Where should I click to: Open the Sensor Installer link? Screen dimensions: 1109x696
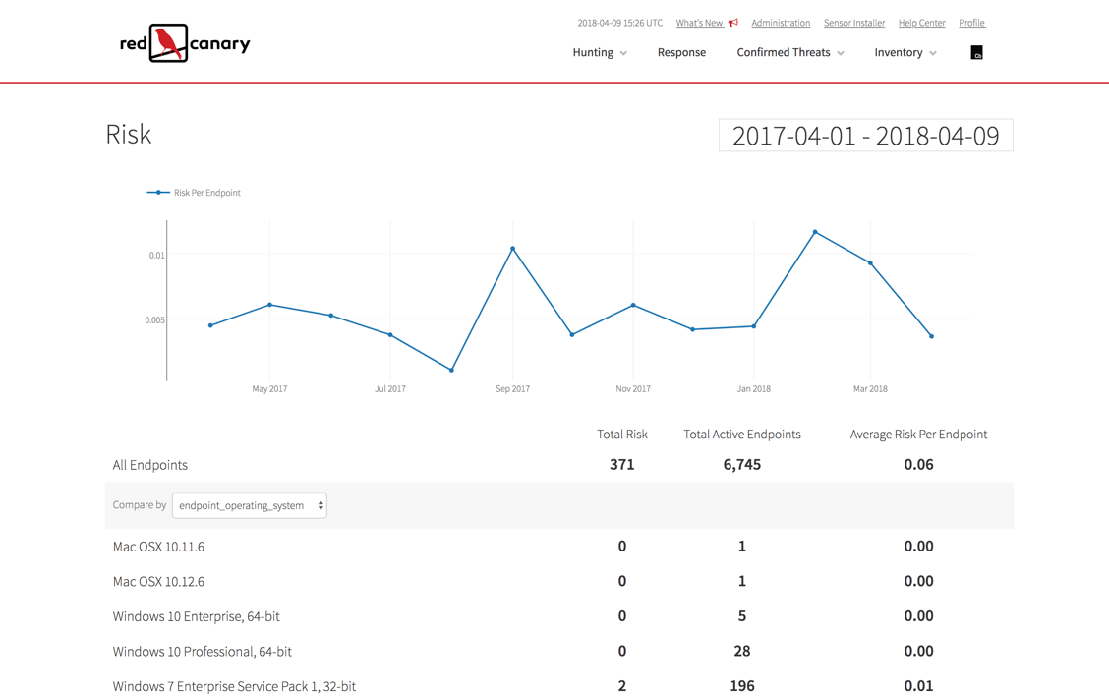pos(853,23)
